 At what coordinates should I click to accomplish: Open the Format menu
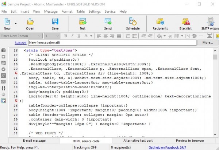coord(67,12)
